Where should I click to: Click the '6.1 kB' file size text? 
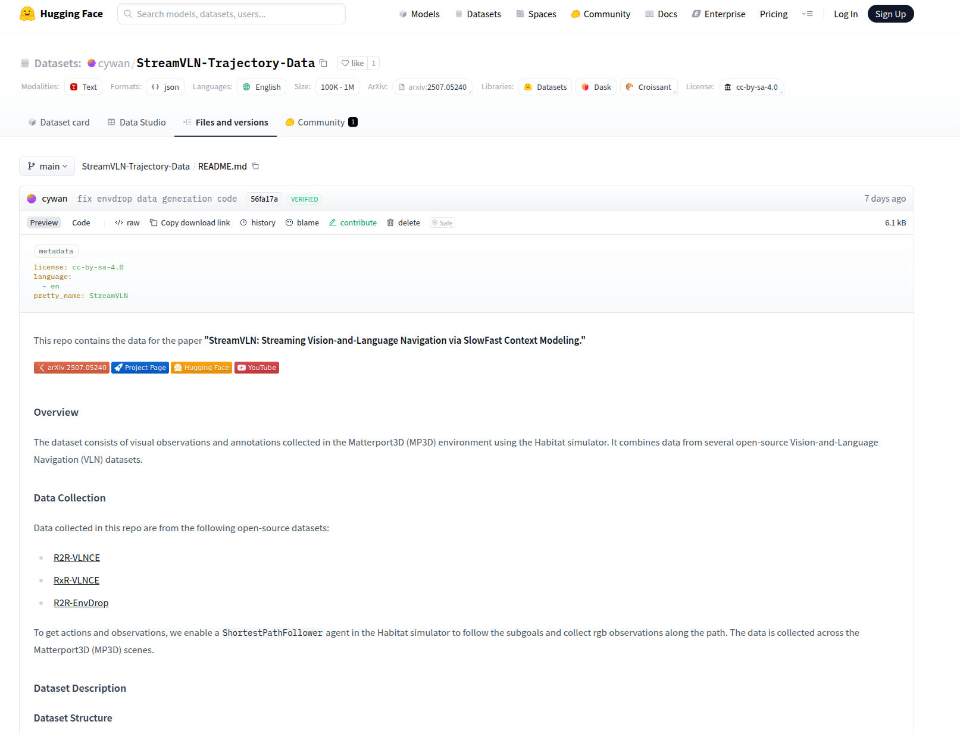coord(895,222)
